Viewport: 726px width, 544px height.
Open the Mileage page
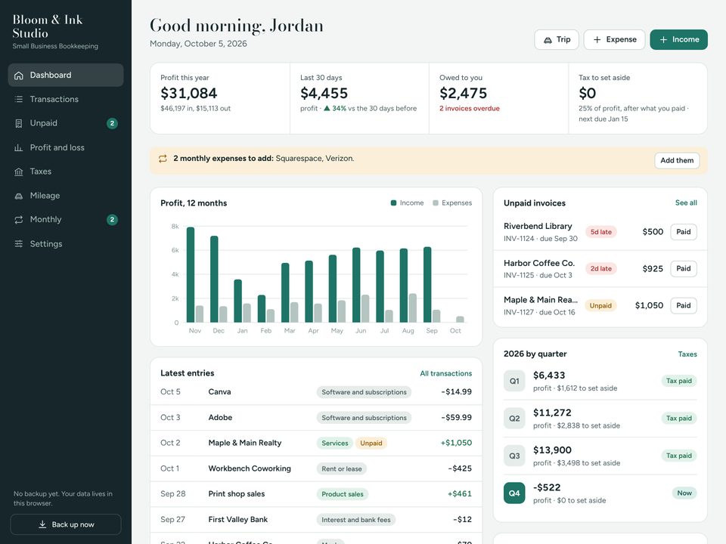coord(66,196)
